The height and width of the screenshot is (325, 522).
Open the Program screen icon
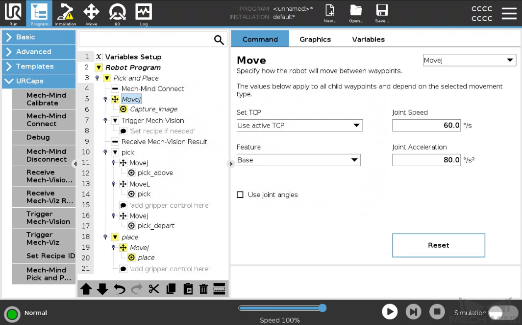pyautogui.click(x=39, y=14)
